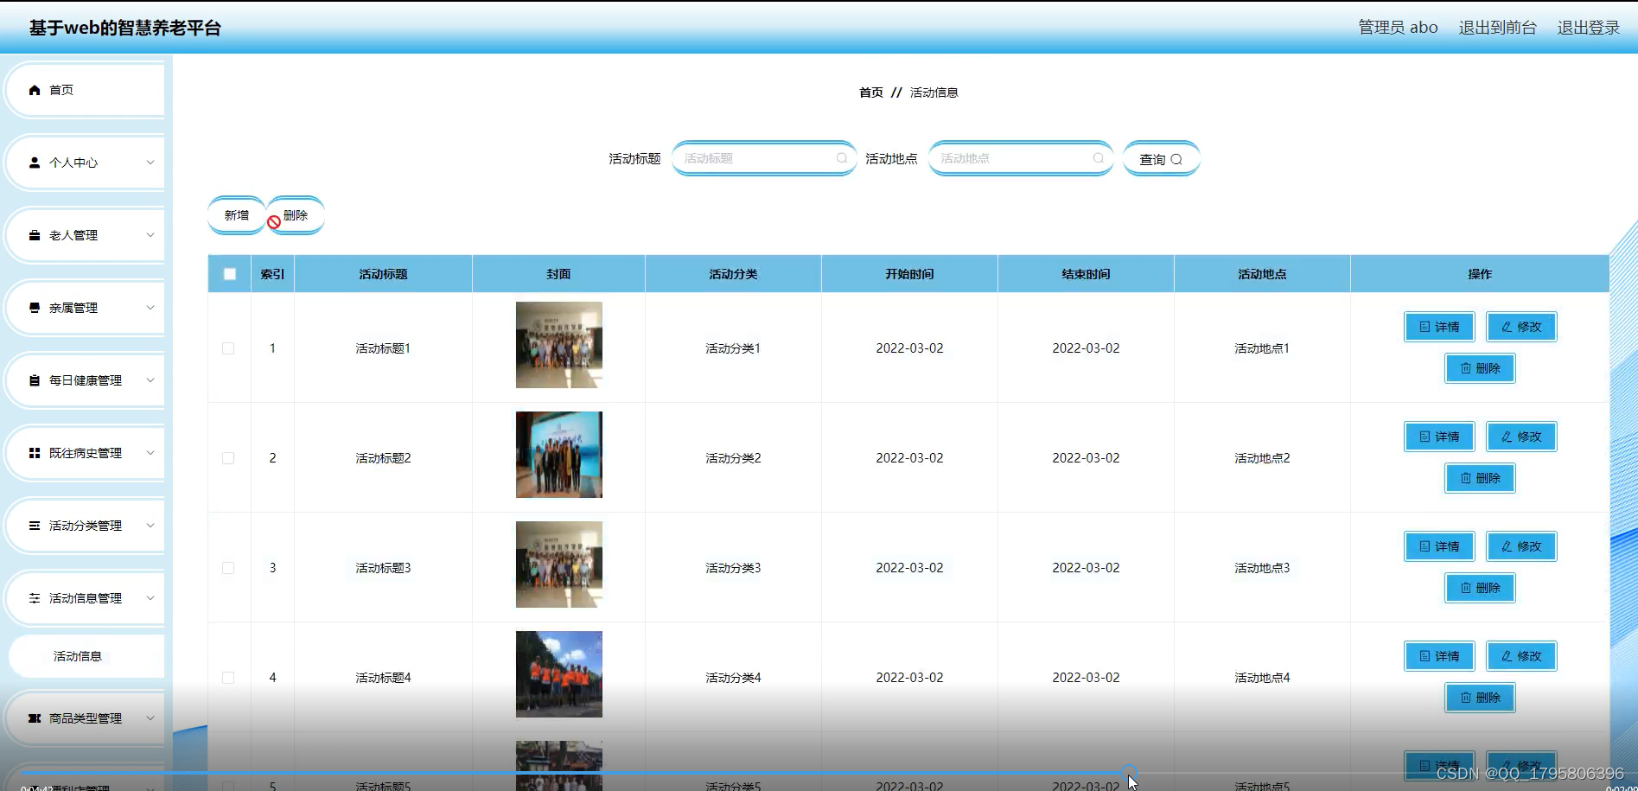Click the 活动分类3 table cell
The image size is (1638, 791).
click(x=733, y=568)
